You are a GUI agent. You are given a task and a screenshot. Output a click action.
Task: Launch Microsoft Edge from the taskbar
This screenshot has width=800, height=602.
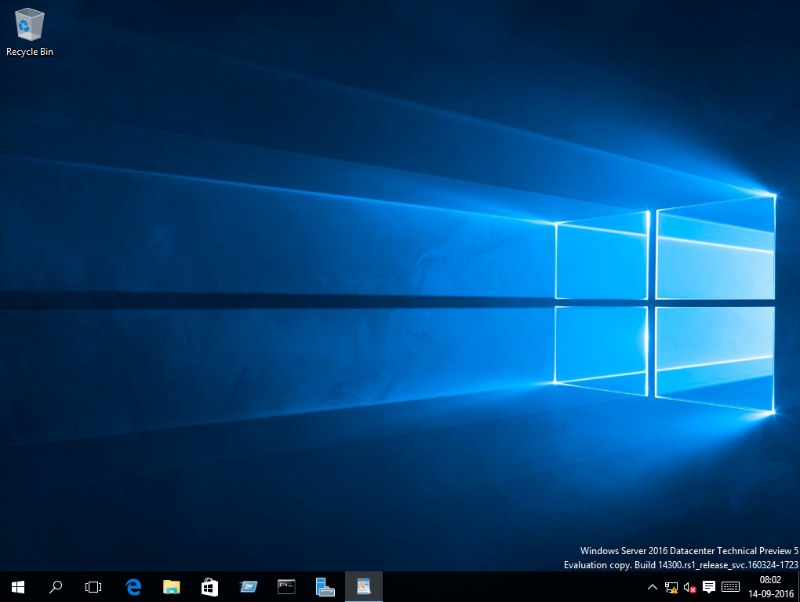coord(133,587)
